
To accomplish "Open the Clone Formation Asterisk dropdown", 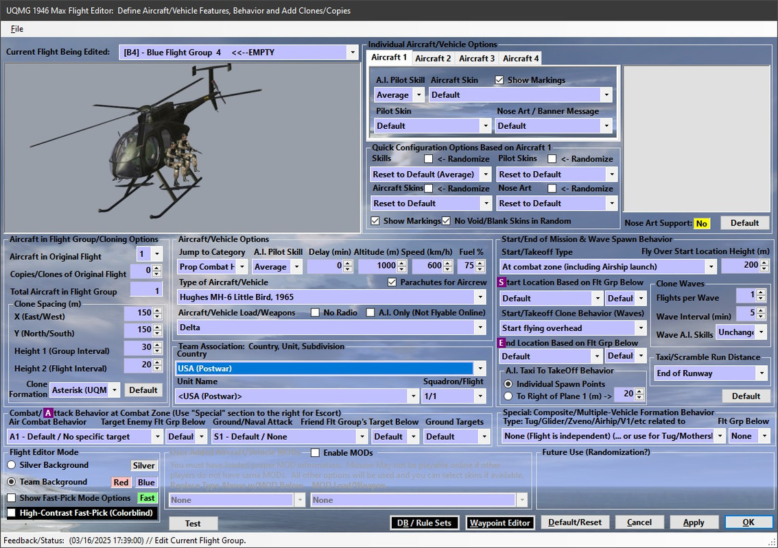I will click(x=114, y=390).
